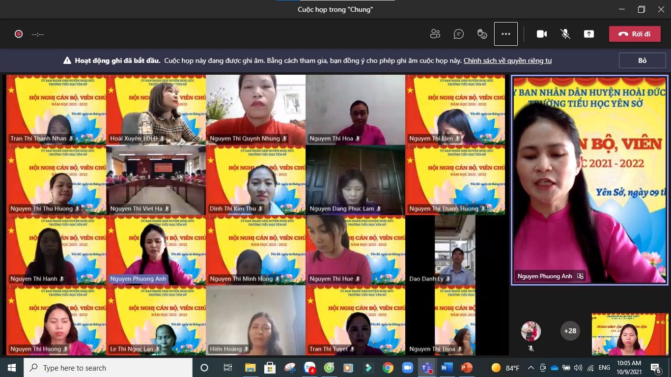Select Nguyen Thi Thu Huong's video tile
This screenshot has width=671, height=377.
point(56,180)
